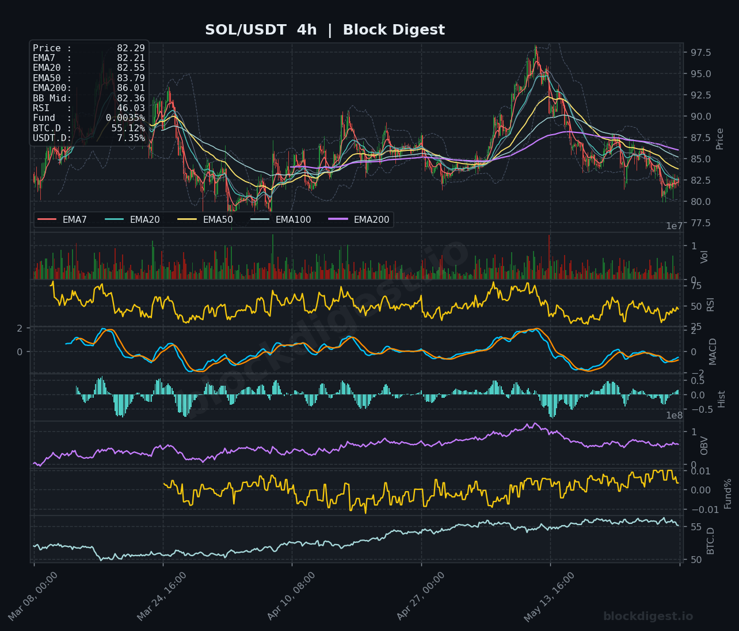Click the Fund% axis label
This screenshot has height=631, width=739.
pyautogui.click(x=728, y=493)
